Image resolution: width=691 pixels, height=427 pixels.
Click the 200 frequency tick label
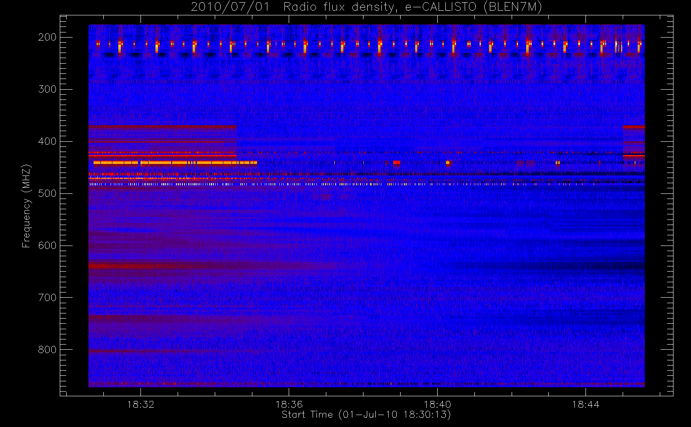pyautogui.click(x=47, y=37)
